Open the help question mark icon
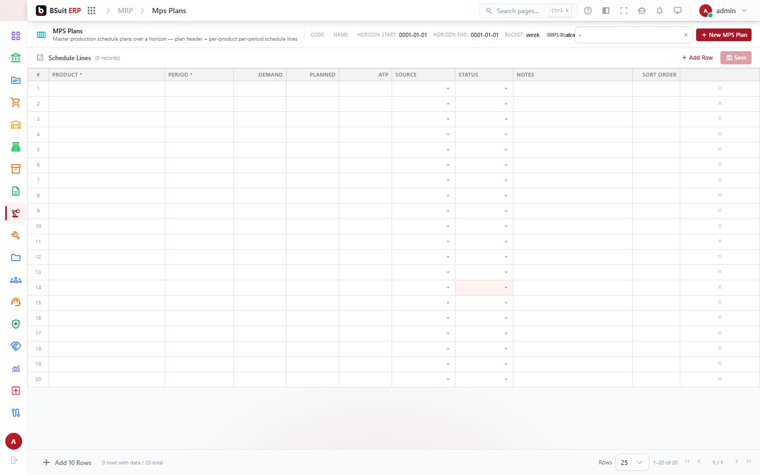The width and height of the screenshot is (760, 475). click(588, 11)
